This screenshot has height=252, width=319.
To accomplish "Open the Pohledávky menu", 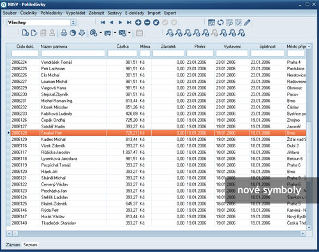I will click(x=52, y=13).
